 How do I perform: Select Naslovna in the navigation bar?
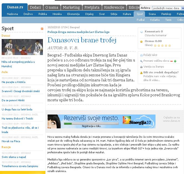click(12, 14)
